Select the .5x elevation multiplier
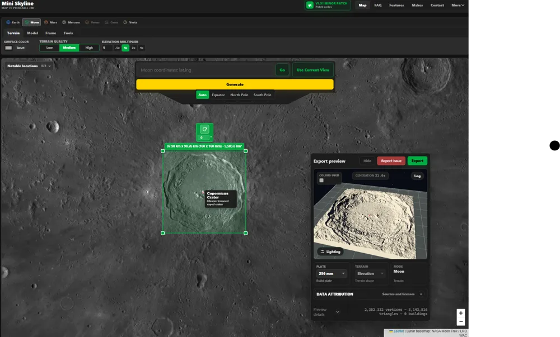The image size is (560, 337). click(117, 48)
